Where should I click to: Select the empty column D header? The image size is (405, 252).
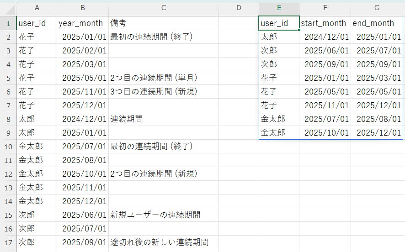(238, 8)
